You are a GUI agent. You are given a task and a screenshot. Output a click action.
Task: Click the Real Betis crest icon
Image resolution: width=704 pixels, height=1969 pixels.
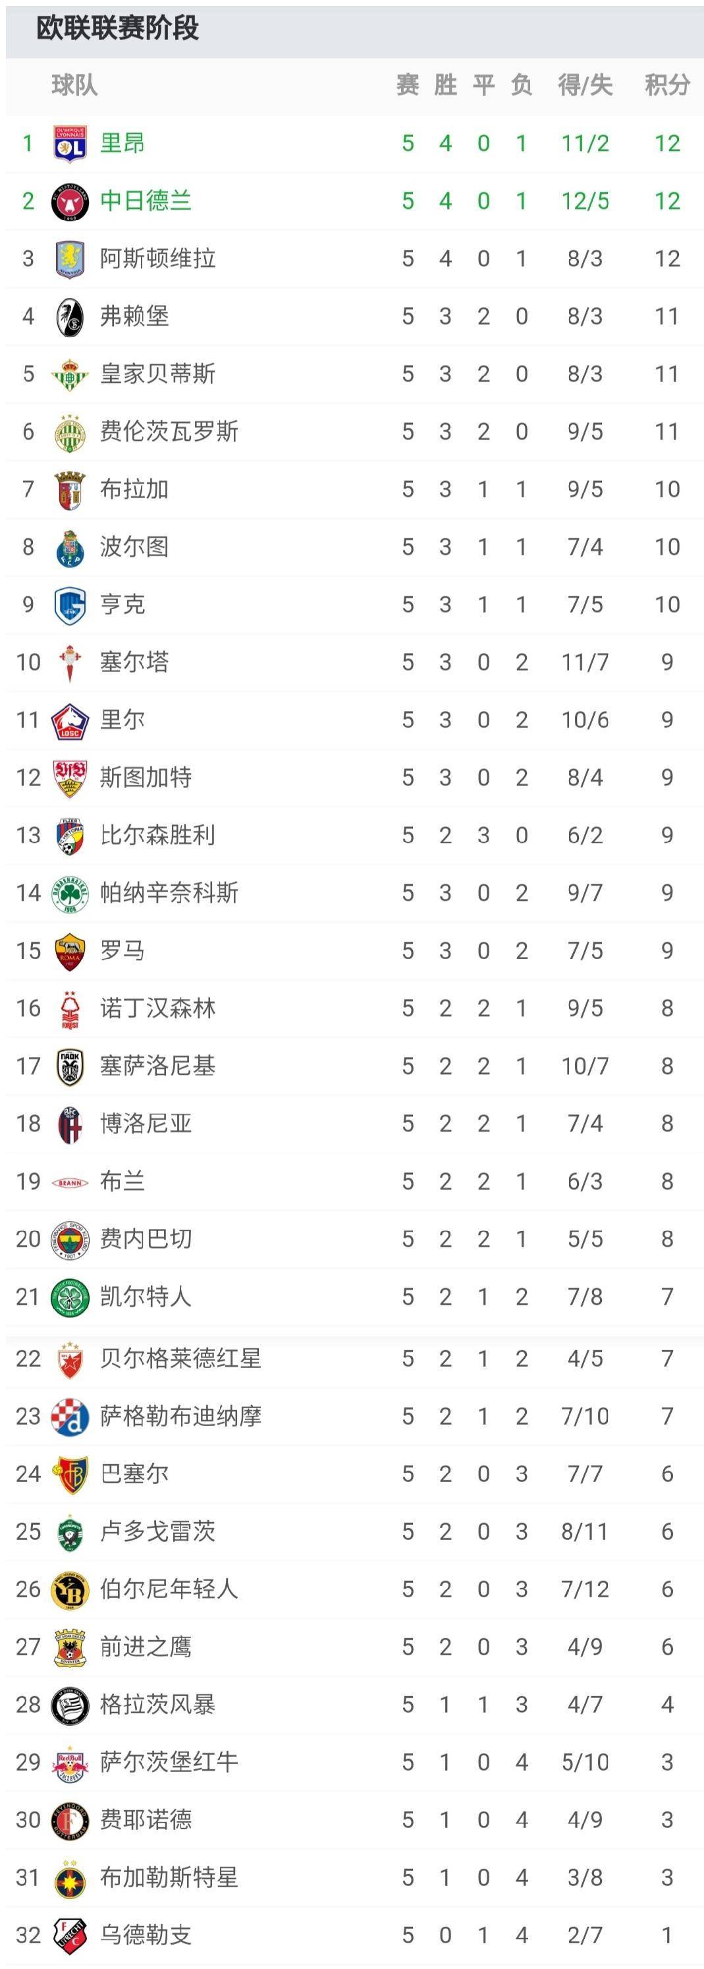point(70,374)
